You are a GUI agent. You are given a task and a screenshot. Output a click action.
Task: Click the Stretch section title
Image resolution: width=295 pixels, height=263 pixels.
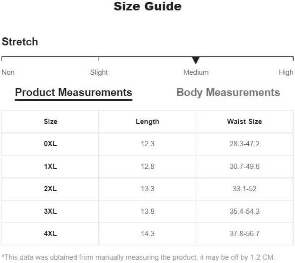click(x=20, y=42)
